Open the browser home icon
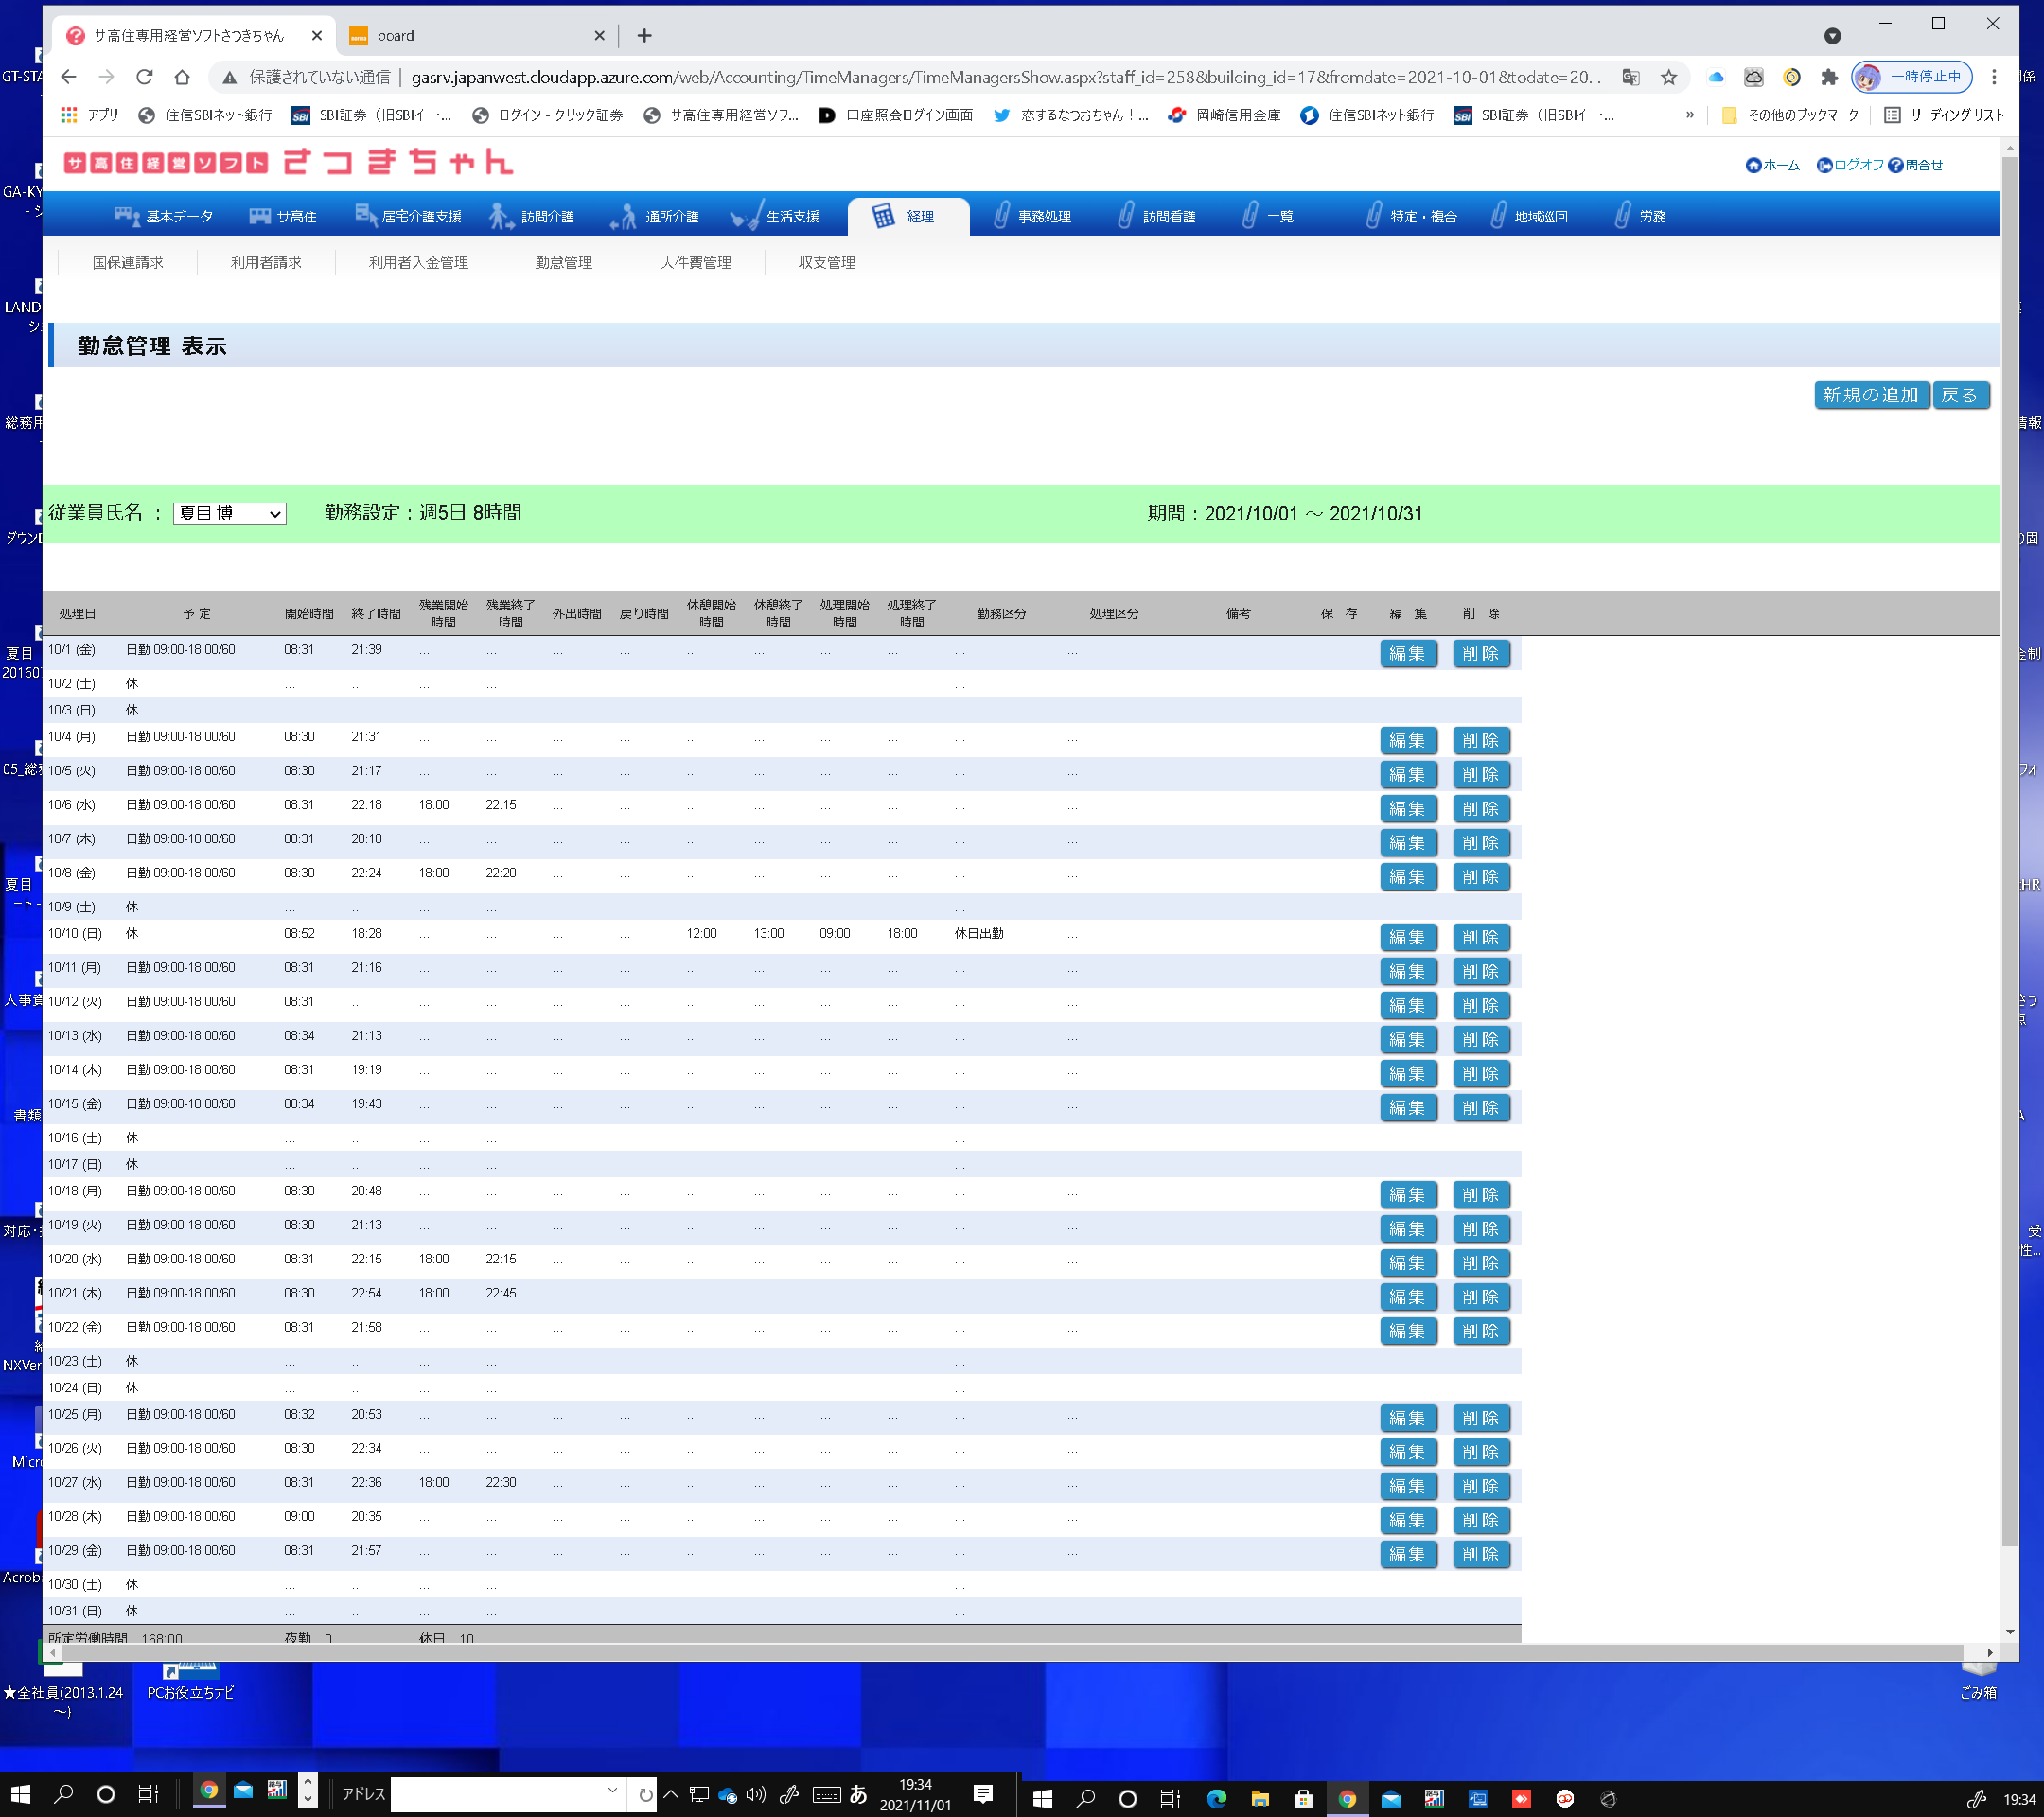 182,77
